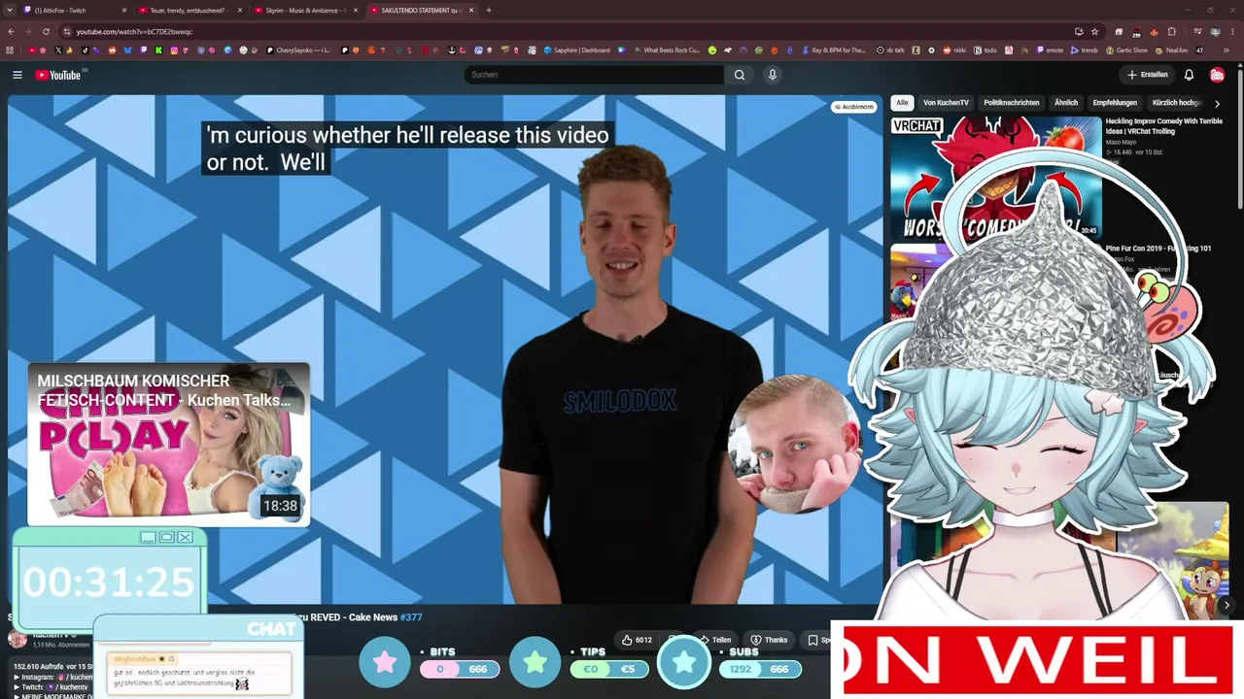The image size is (1244, 699).
Task: Switch to the Teuer, trendy tab
Action: point(190,10)
